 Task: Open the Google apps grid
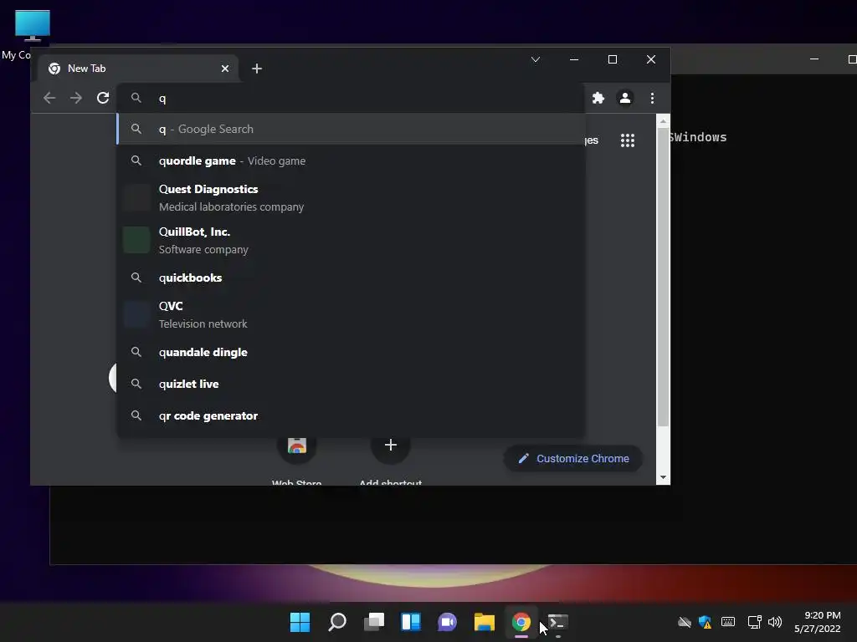click(628, 140)
